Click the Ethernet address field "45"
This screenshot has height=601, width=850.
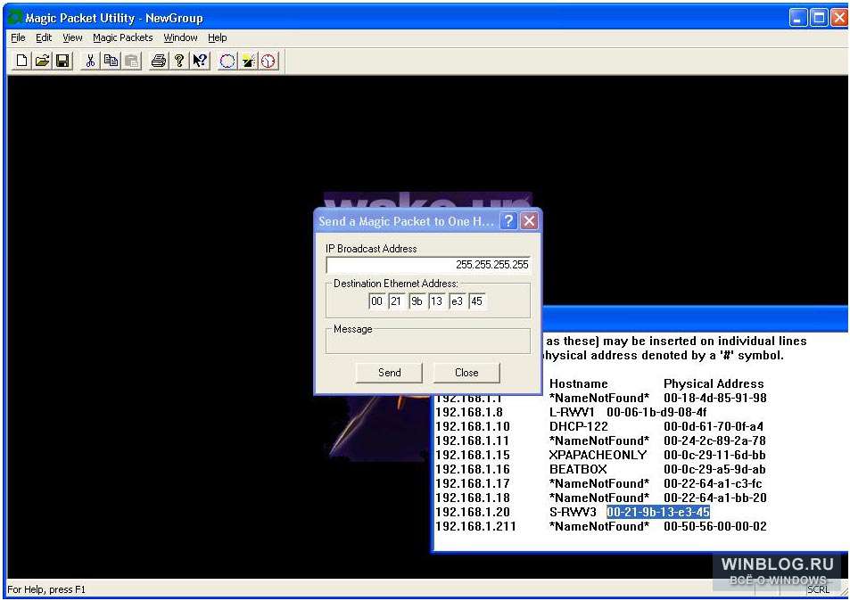pos(477,301)
